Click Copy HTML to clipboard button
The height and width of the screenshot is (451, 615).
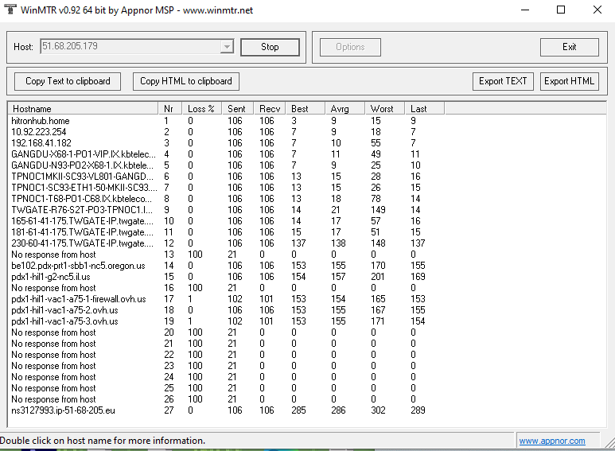pyautogui.click(x=186, y=81)
